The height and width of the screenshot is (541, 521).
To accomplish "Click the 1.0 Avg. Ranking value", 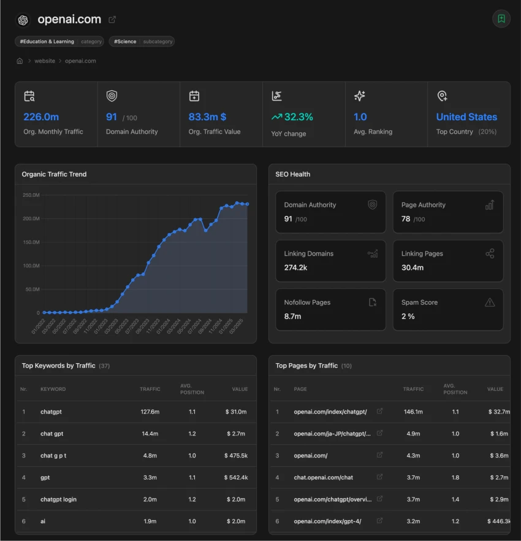I will click(x=360, y=117).
